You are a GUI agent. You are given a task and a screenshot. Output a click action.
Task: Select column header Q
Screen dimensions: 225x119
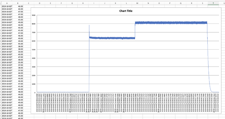coord(181,3)
